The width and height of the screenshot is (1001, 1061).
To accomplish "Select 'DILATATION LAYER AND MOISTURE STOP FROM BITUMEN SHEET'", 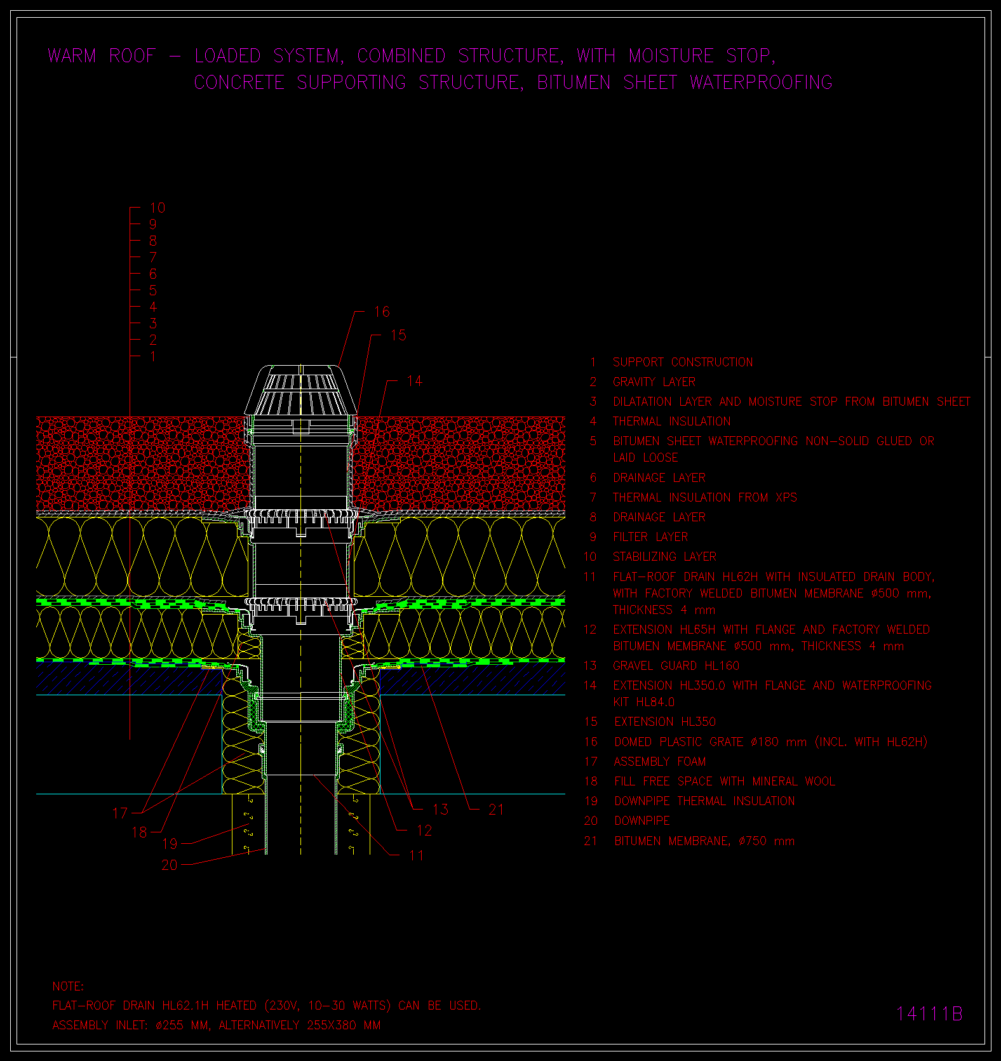I will click(791, 402).
